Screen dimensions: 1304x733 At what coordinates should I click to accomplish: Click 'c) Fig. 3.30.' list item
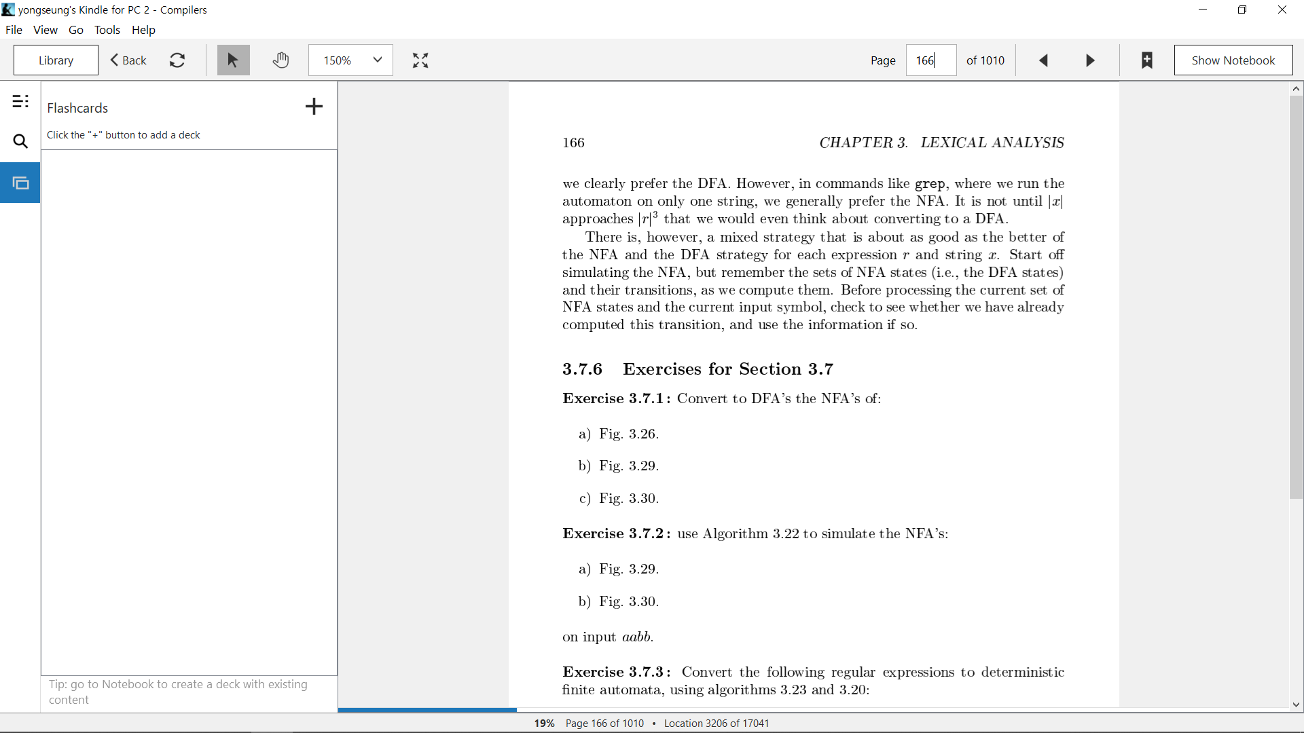619,498
